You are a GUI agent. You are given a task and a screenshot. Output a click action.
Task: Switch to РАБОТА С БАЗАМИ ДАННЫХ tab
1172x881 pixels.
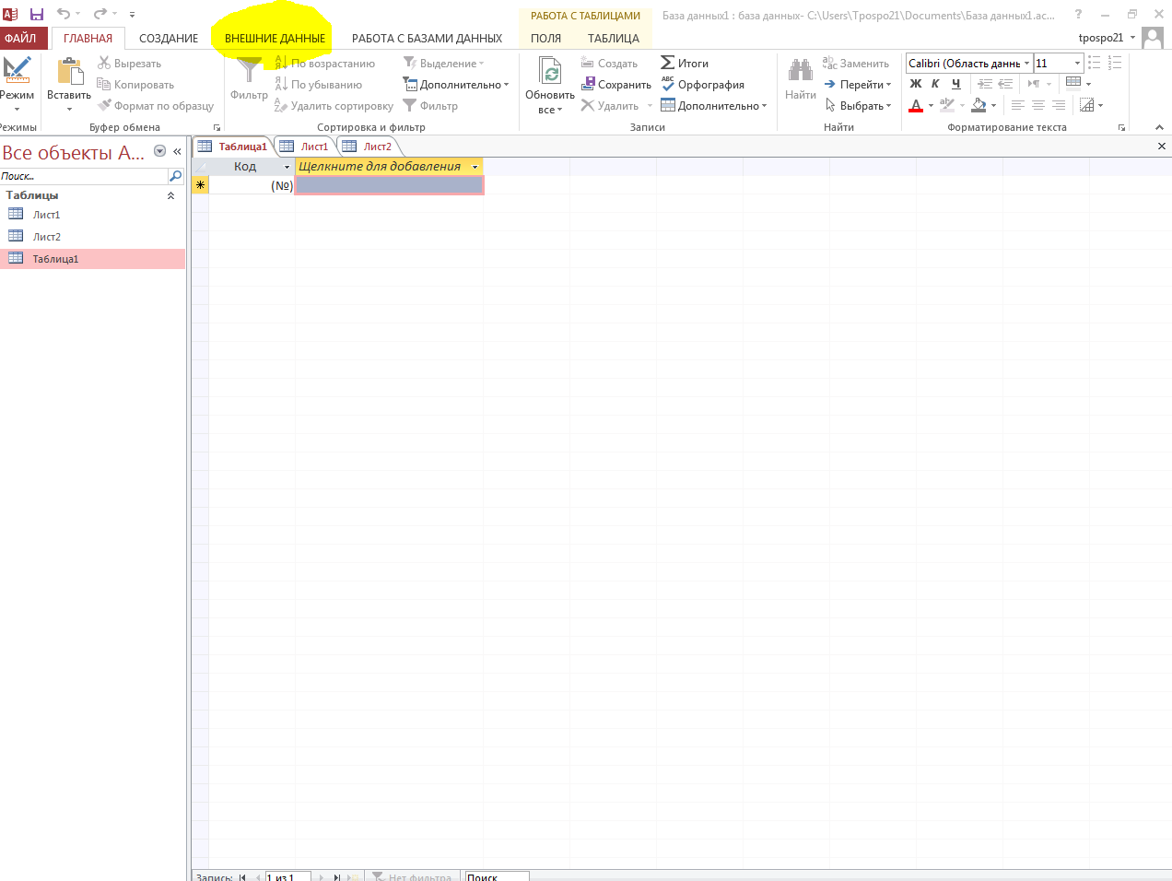427,39
